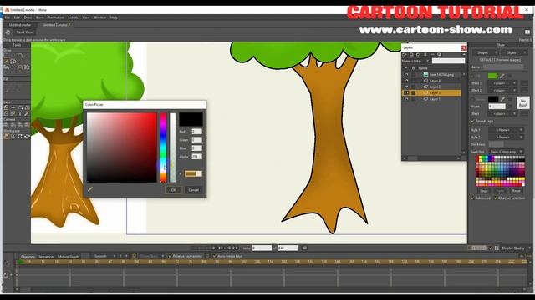Click the Reset button under swatches
Viewport: 535px width, 300px height.
[517, 191]
